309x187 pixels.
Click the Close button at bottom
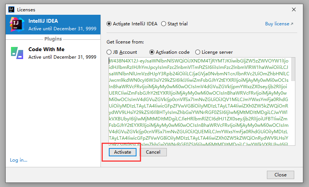(x=281, y=175)
